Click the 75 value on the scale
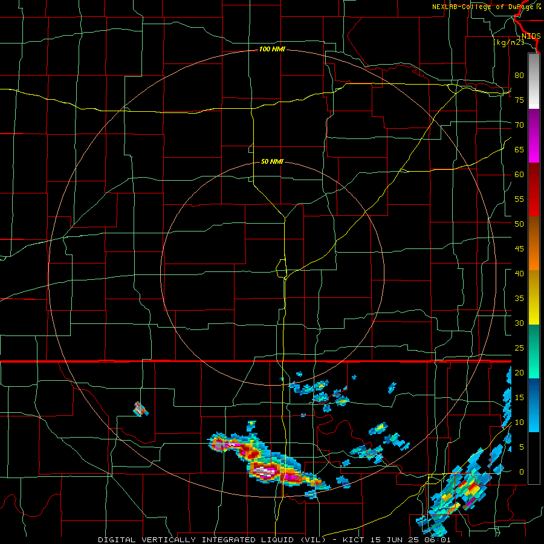 coord(519,100)
